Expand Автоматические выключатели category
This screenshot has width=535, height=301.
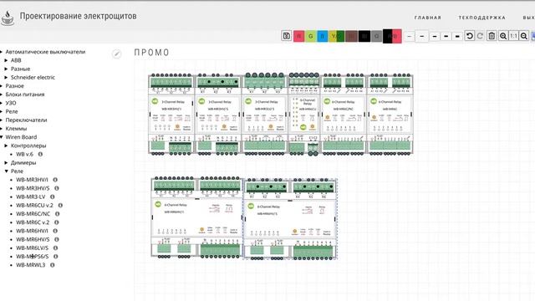[2, 52]
